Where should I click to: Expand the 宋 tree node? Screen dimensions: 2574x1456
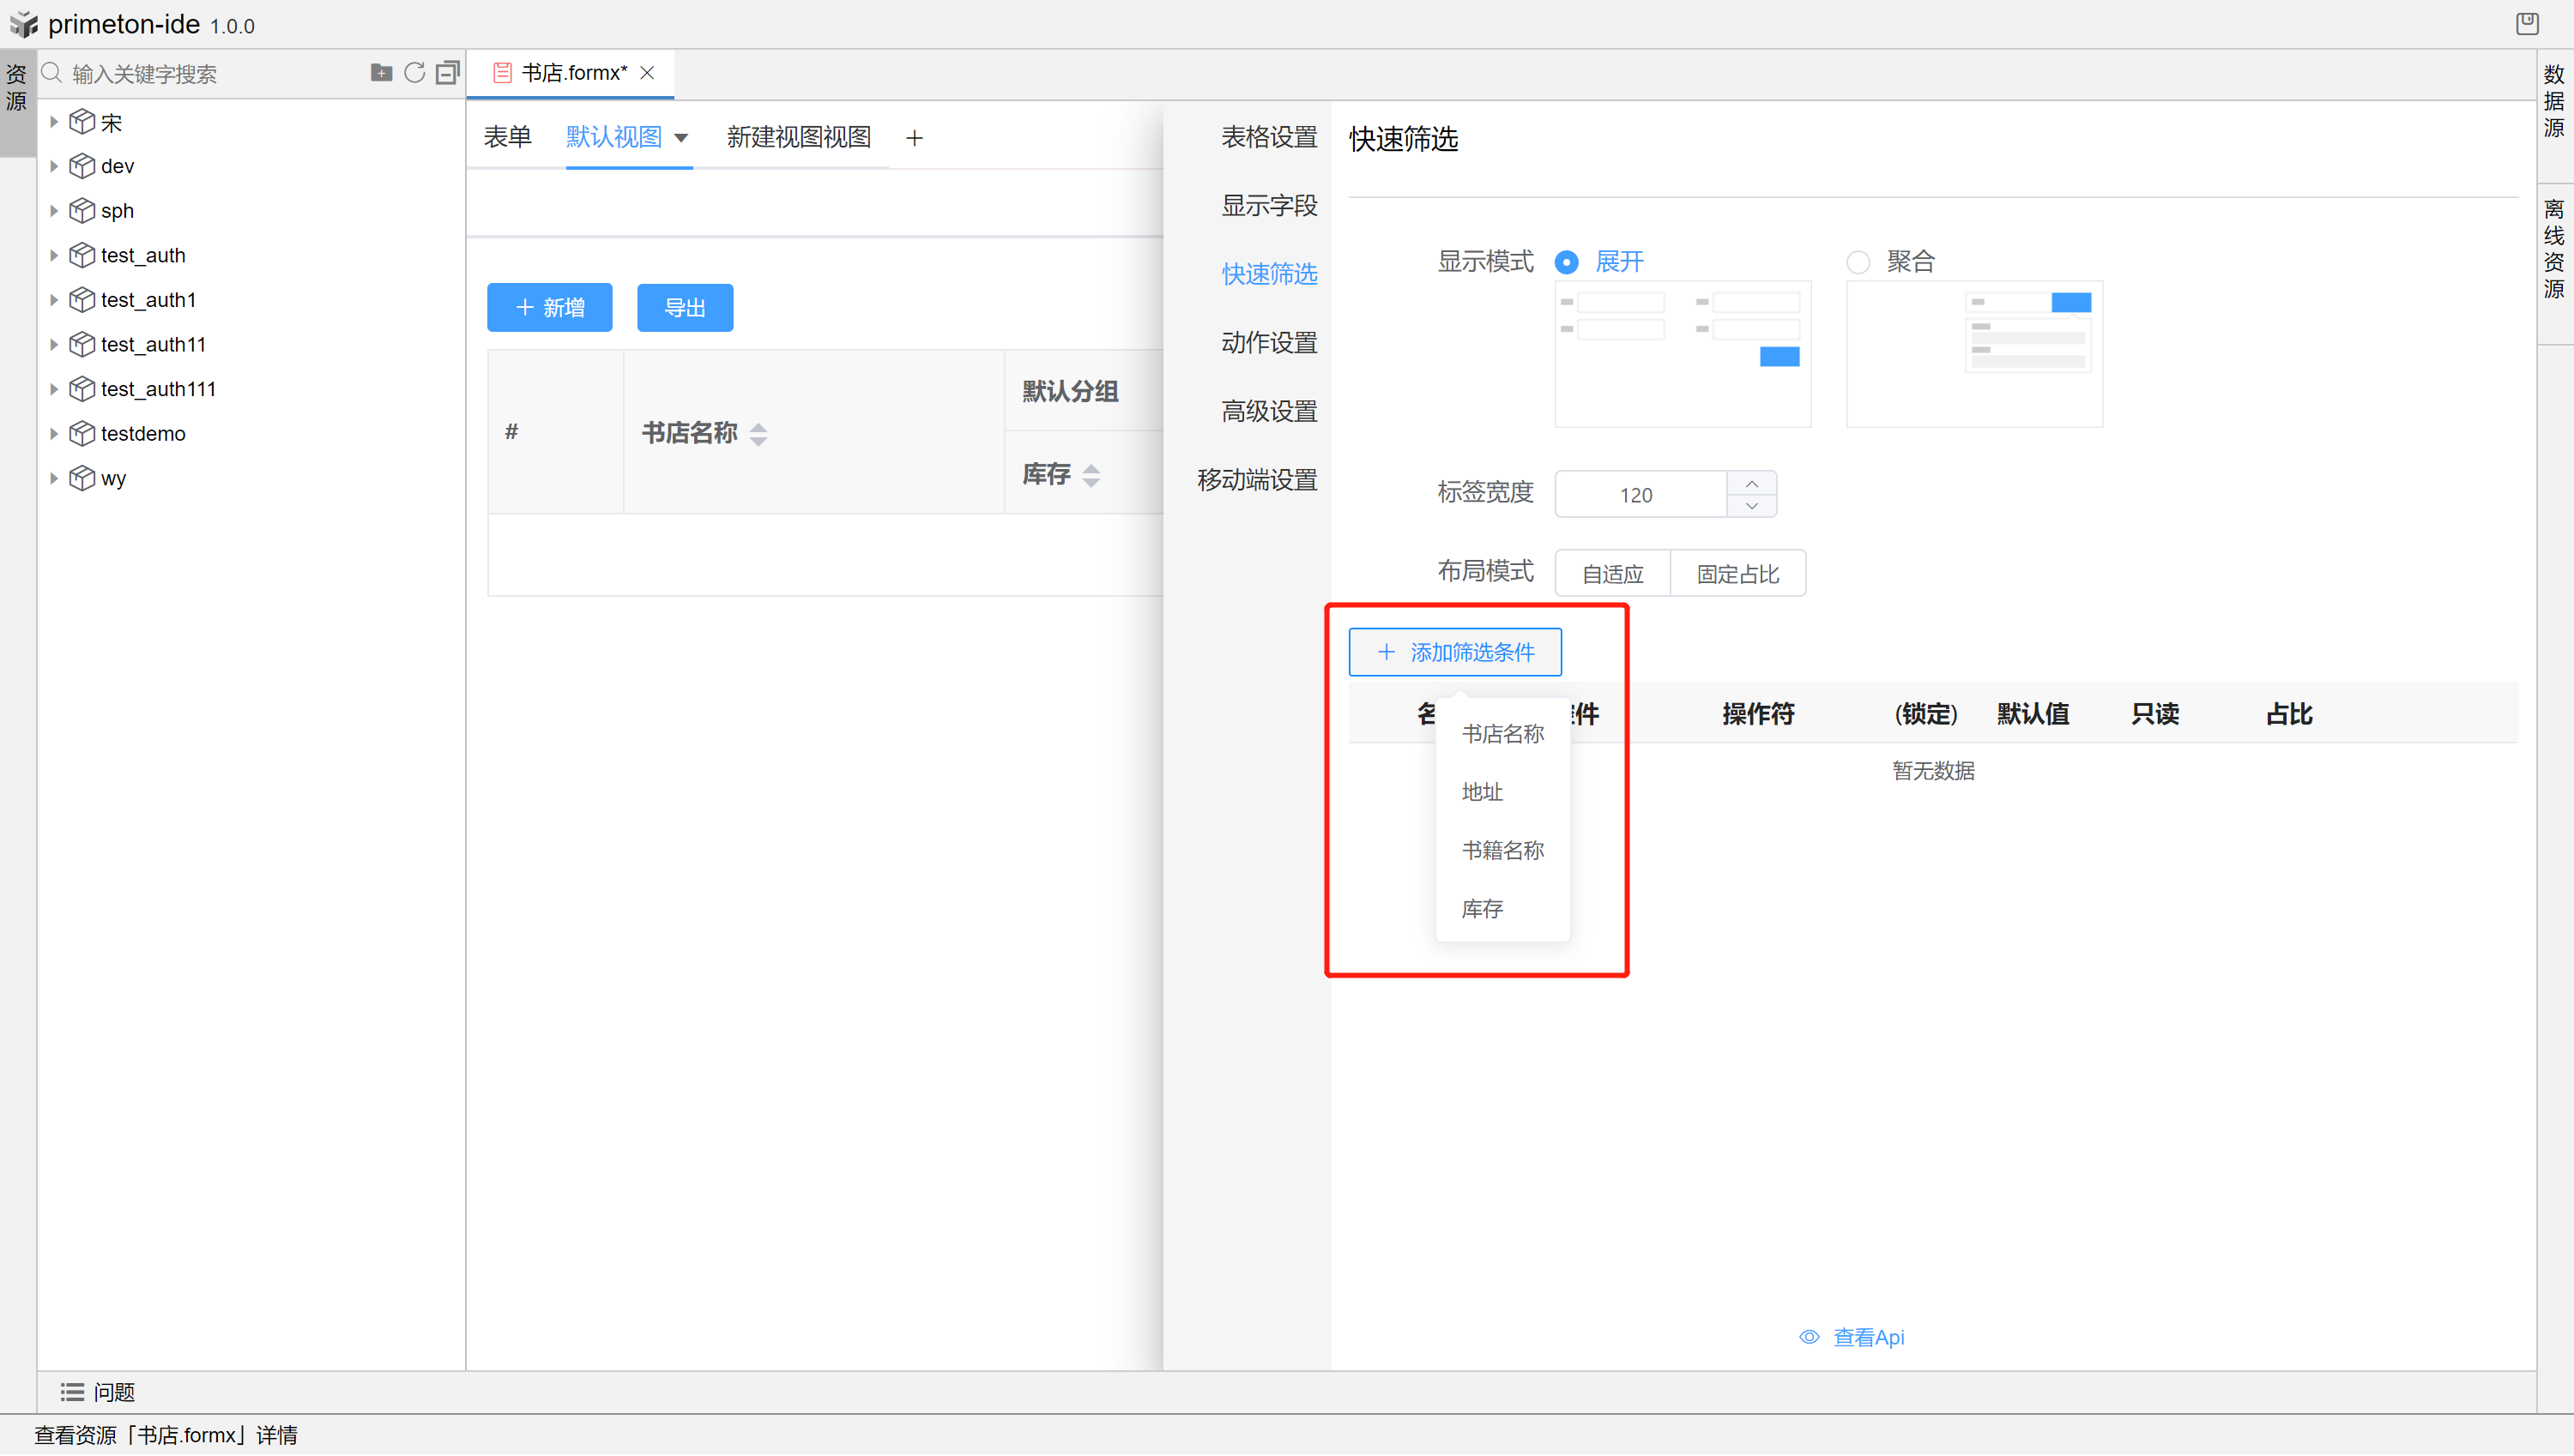point(54,122)
